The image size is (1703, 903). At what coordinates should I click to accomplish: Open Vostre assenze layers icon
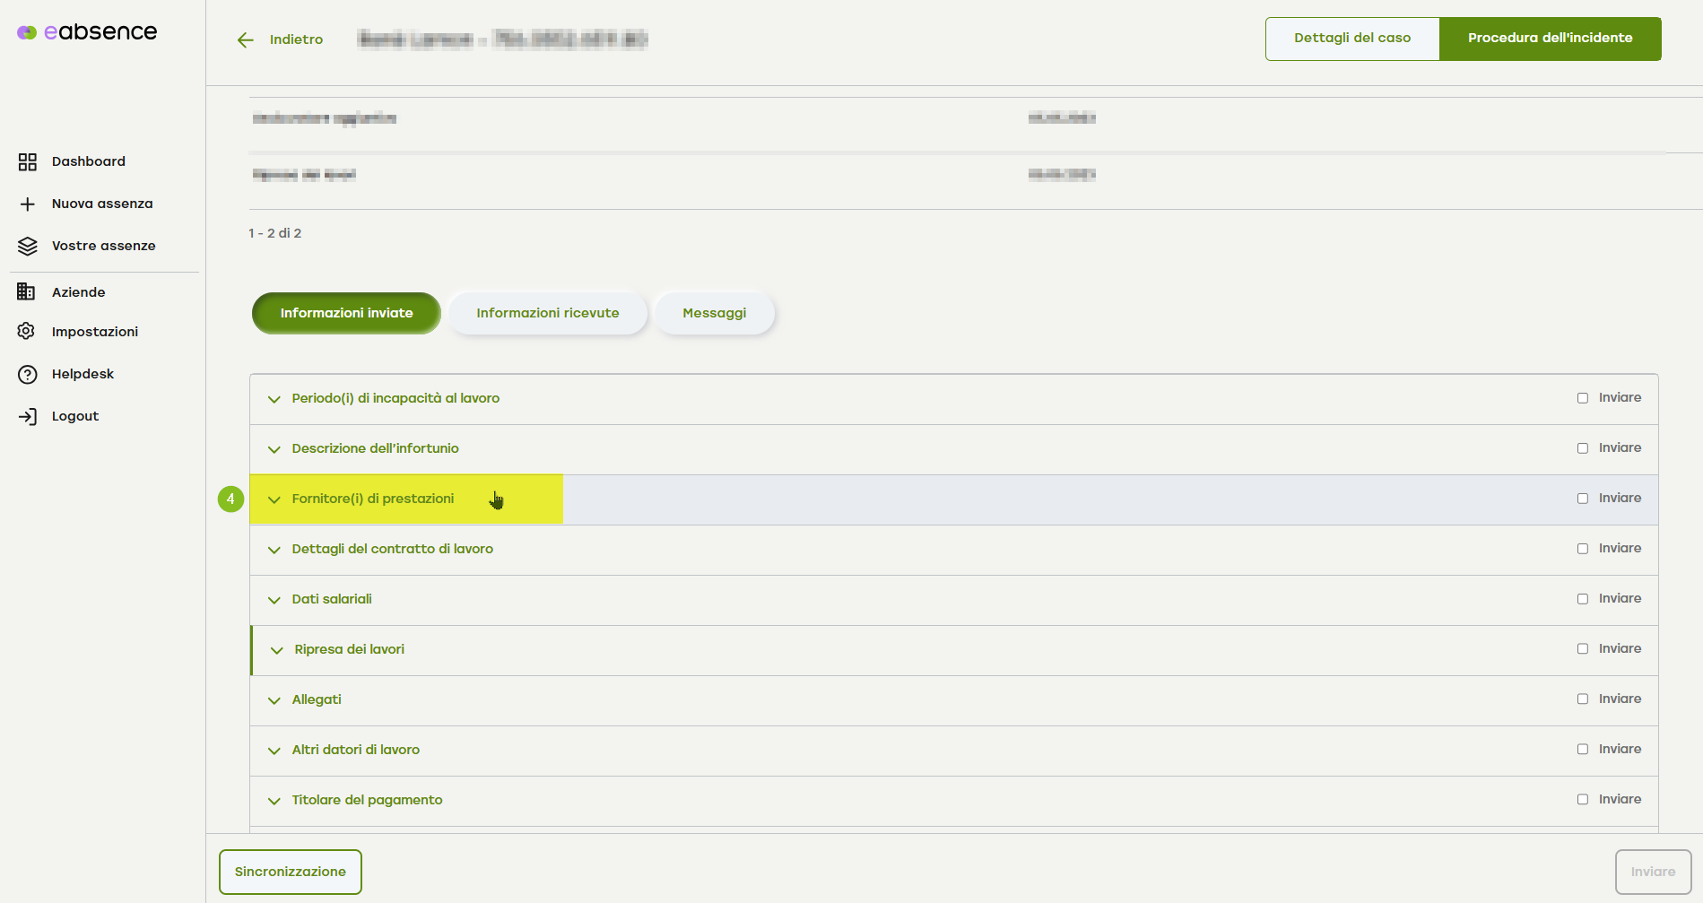[x=28, y=247]
